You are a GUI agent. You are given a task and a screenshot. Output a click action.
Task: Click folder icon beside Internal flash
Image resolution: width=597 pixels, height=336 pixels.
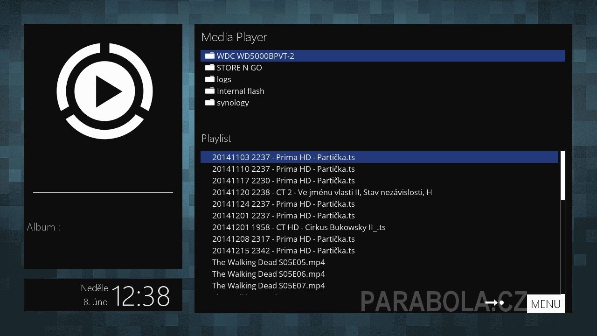pyautogui.click(x=209, y=91)
